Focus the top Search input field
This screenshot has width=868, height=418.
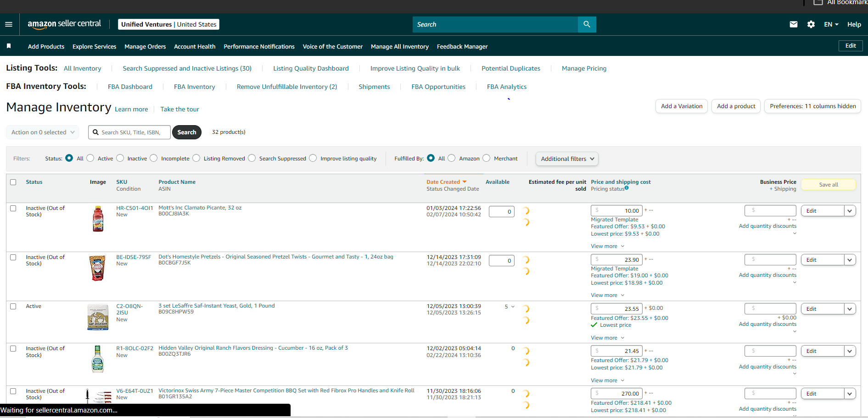click(495, 24)
